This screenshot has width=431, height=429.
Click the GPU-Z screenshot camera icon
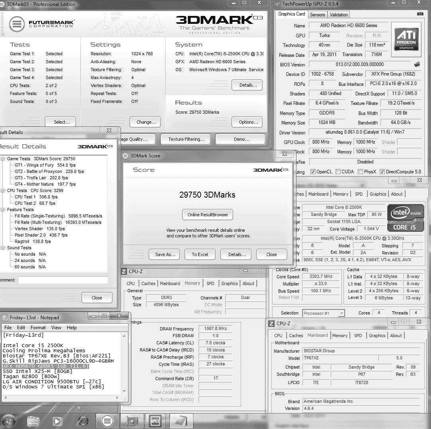pos(420,14)
